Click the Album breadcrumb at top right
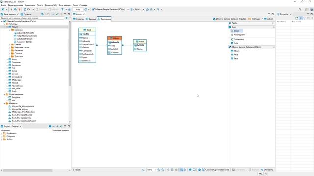 coord(269,19)
